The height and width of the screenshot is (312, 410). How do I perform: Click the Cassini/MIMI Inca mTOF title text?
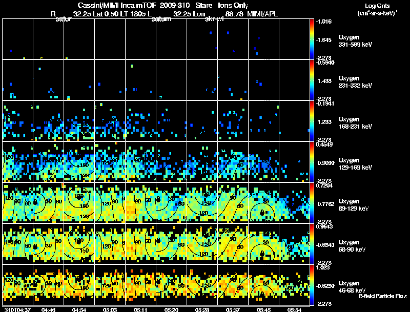click(117, 5)
